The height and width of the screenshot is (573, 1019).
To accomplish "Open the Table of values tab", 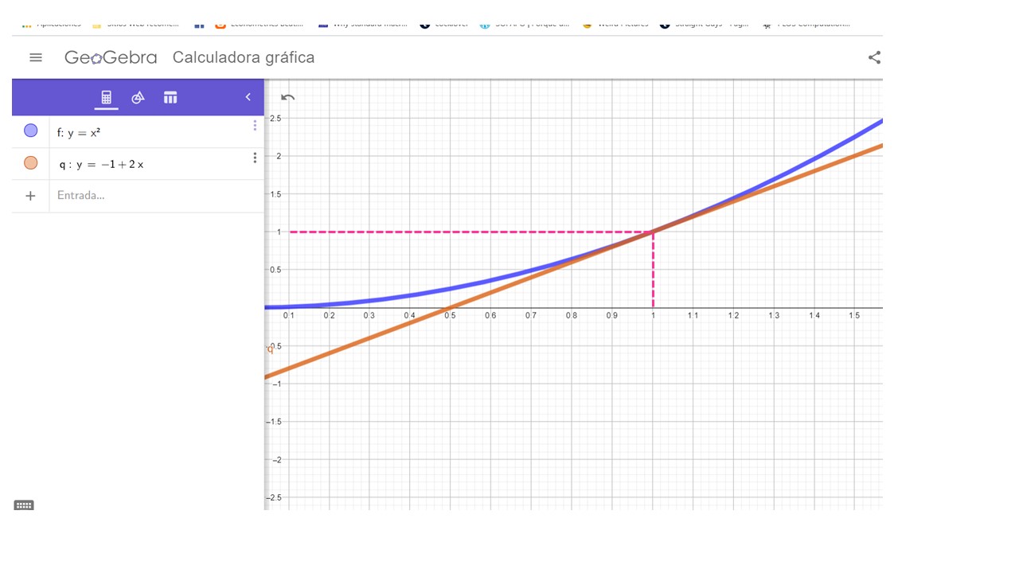I will coord(170,98).
